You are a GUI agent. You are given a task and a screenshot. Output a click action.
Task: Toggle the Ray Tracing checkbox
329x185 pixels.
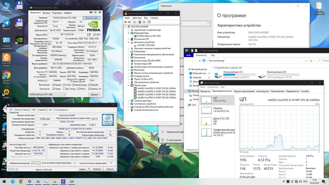click(x=64, y=89)
